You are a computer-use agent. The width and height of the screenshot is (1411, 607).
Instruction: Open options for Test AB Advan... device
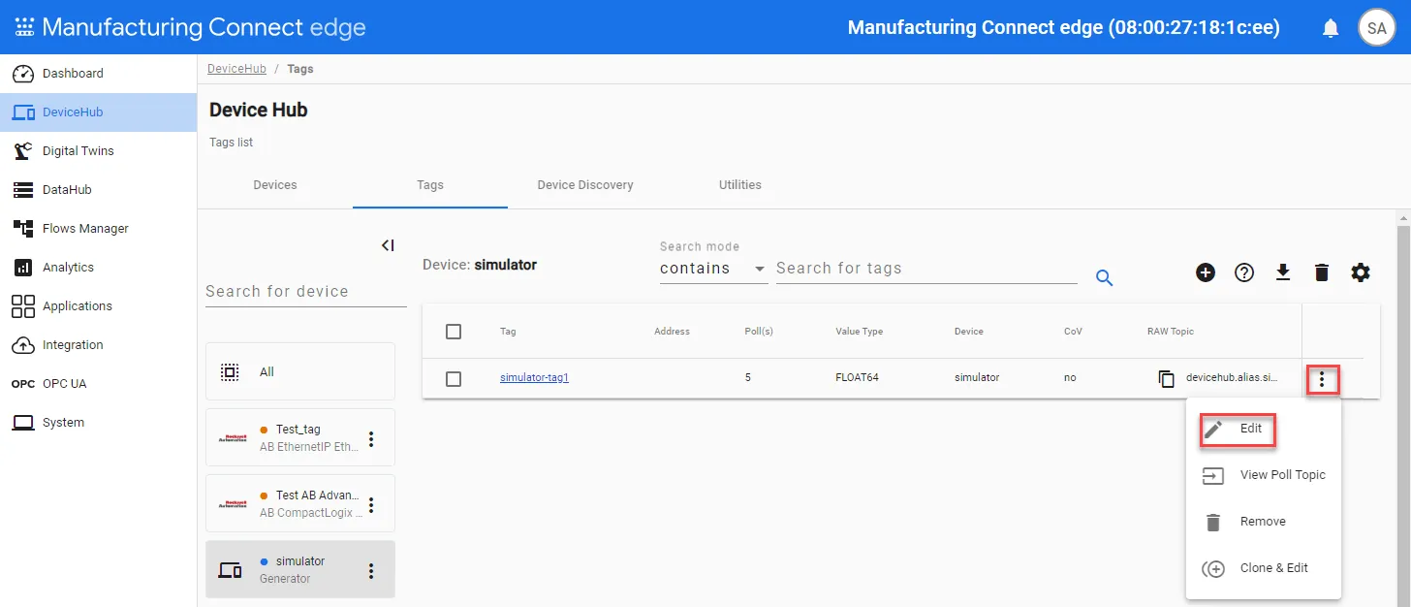[370, 505]
